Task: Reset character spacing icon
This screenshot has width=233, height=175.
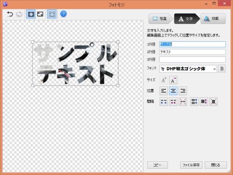Action: point(183,102)
